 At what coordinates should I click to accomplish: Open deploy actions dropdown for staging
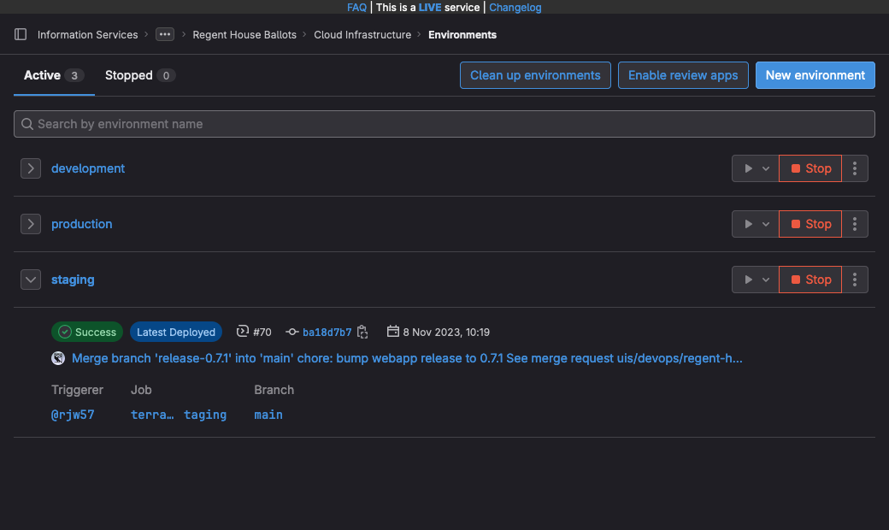756,280
